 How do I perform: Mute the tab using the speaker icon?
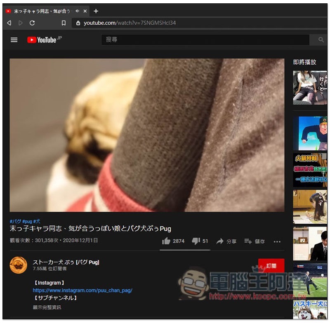tap(77, 11)
